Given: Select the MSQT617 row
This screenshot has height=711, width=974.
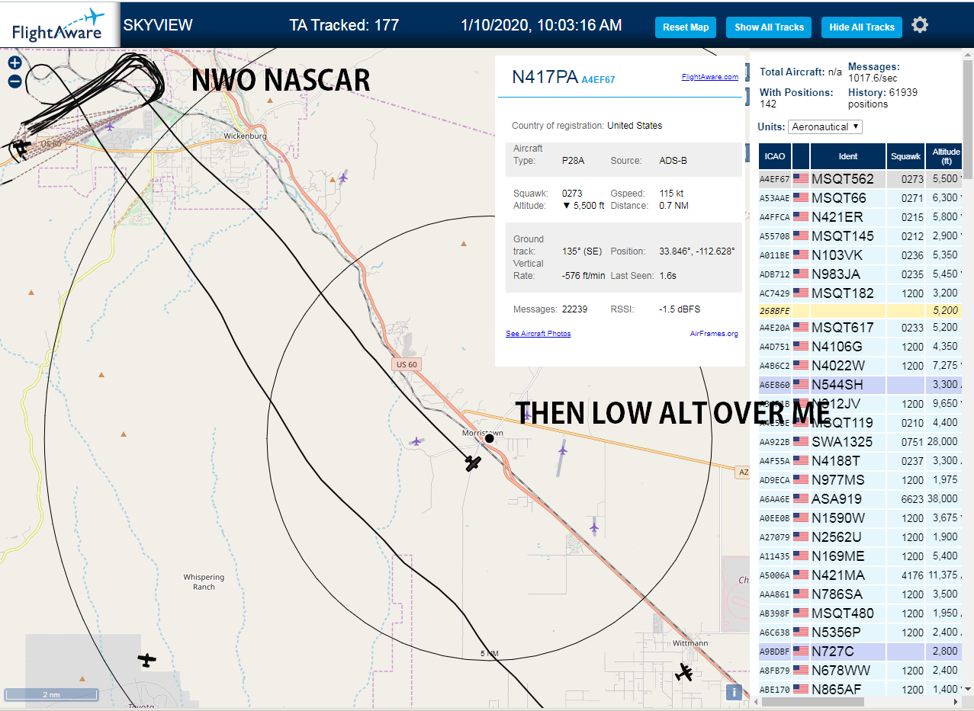Looking at the screenshot, I should point(860,328).
